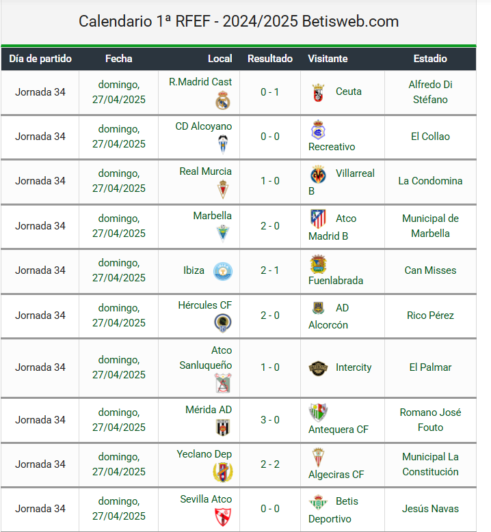Open the Alfredo Di Stéfano stadium link
Image resolution: width=491 pixels, height=532 pixels.
[x=430, y=92]
